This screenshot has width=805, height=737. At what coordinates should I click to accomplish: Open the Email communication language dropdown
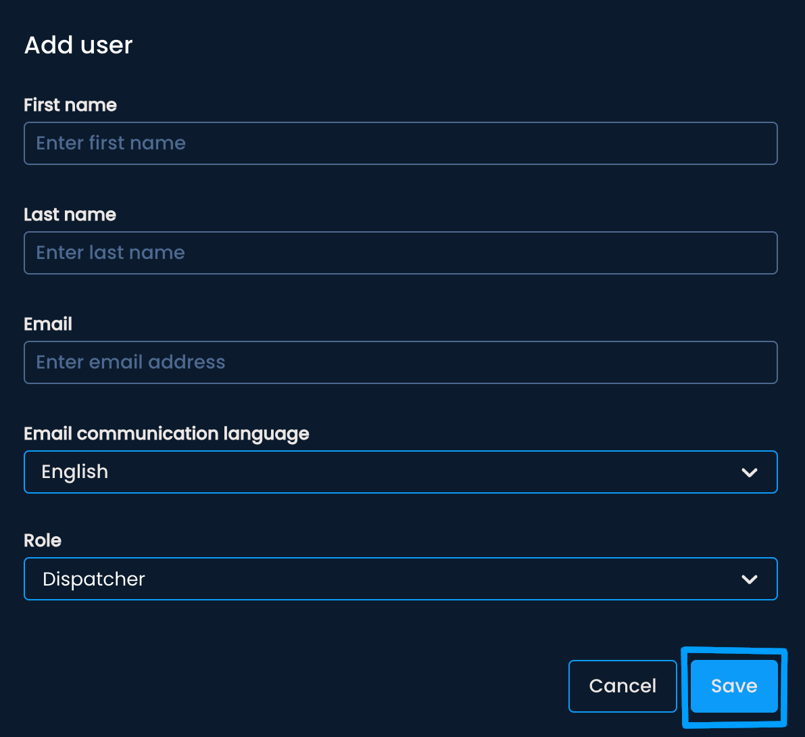click(x=400, y=472)
